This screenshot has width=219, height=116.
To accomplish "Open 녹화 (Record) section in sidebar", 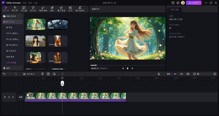I will click(x=13, y=68).
